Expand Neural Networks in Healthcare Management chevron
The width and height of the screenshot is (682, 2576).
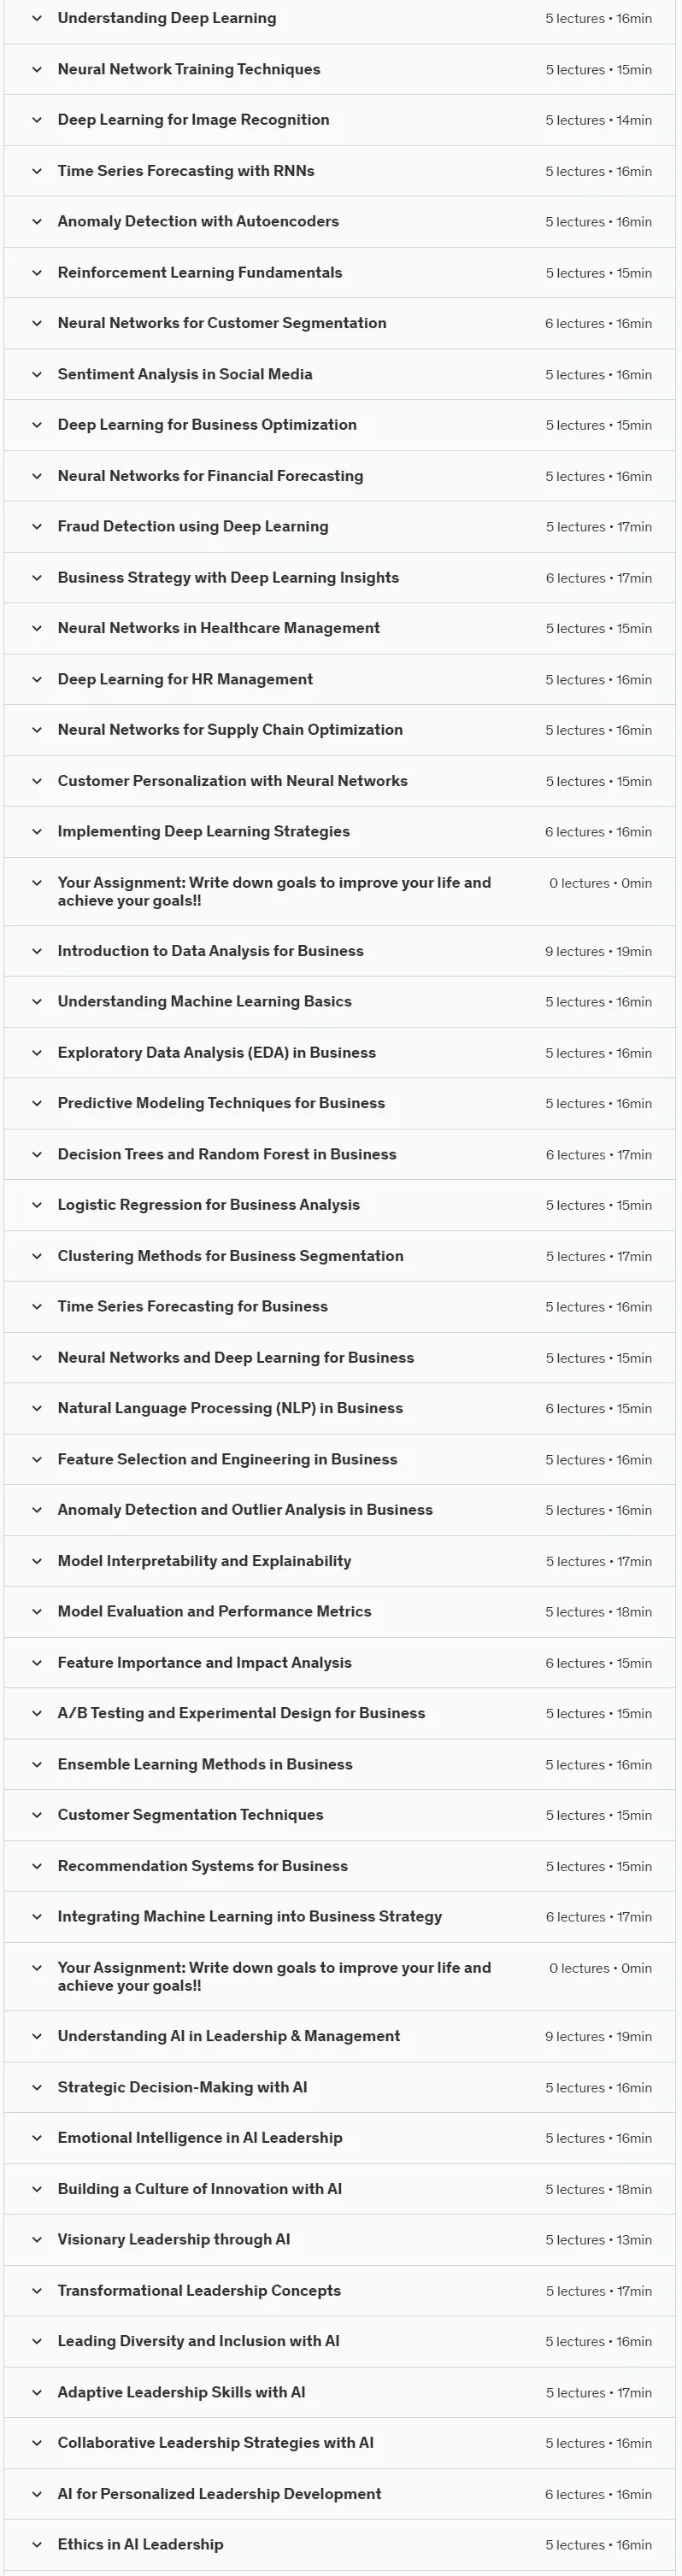point(37,628)
